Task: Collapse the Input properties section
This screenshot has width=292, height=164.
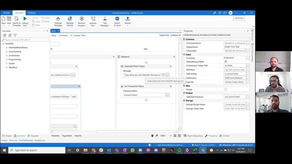Action: click(184, 55)
